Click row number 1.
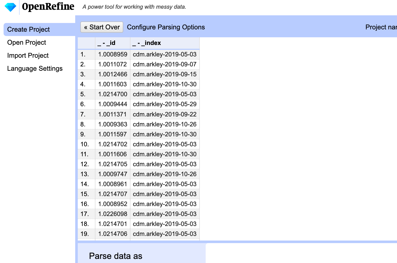 [x=83, y=54]
